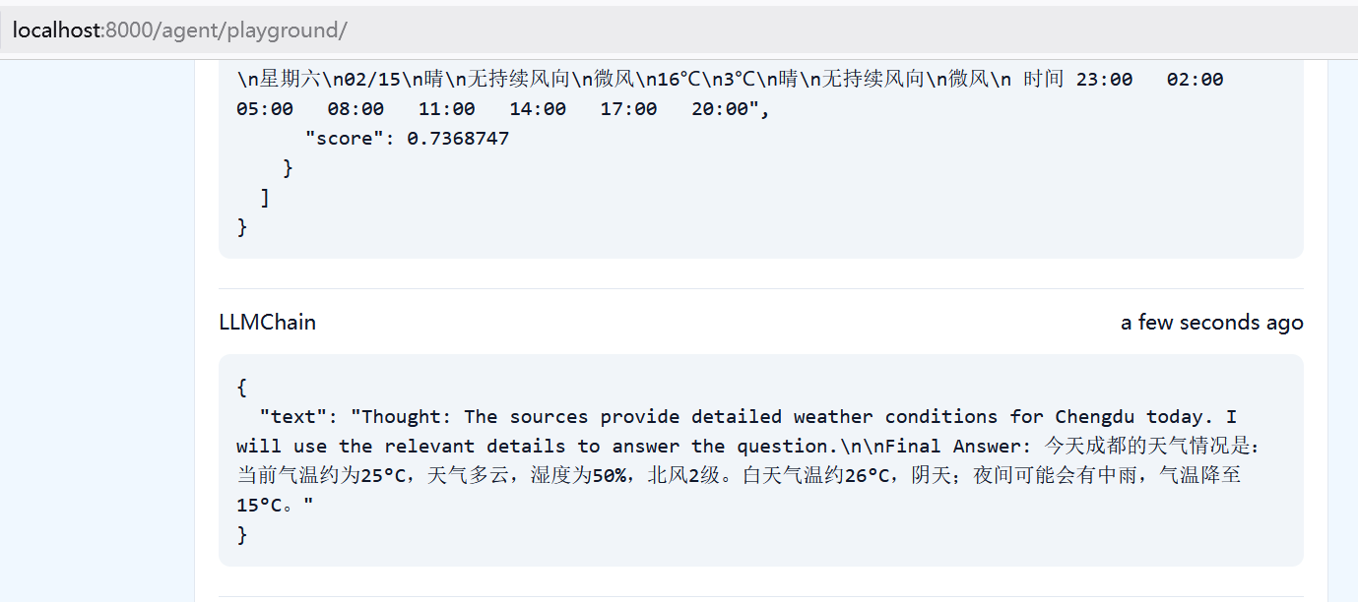Viewport: 1358px width, 602px height.
Task: Click the 08:00 time entry
Action: click(356, 109)
